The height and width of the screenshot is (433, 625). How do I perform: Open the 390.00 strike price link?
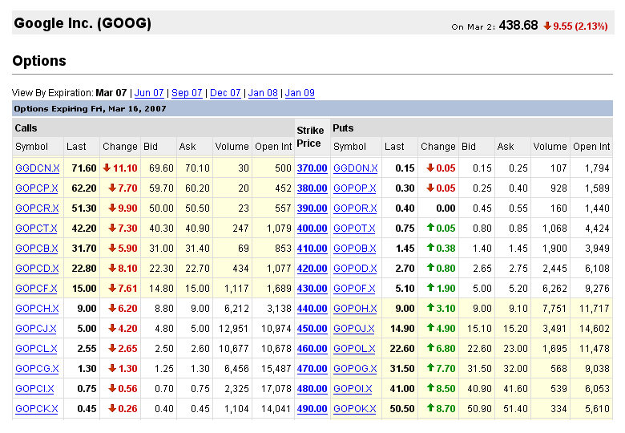coord(312,208)
